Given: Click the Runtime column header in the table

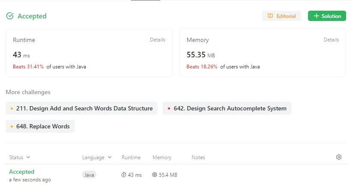Looking at the screenshot, I should [131, 157].
